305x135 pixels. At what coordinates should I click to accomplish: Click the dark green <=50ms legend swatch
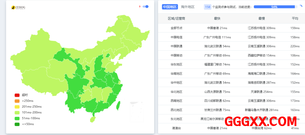click(17, 124)
